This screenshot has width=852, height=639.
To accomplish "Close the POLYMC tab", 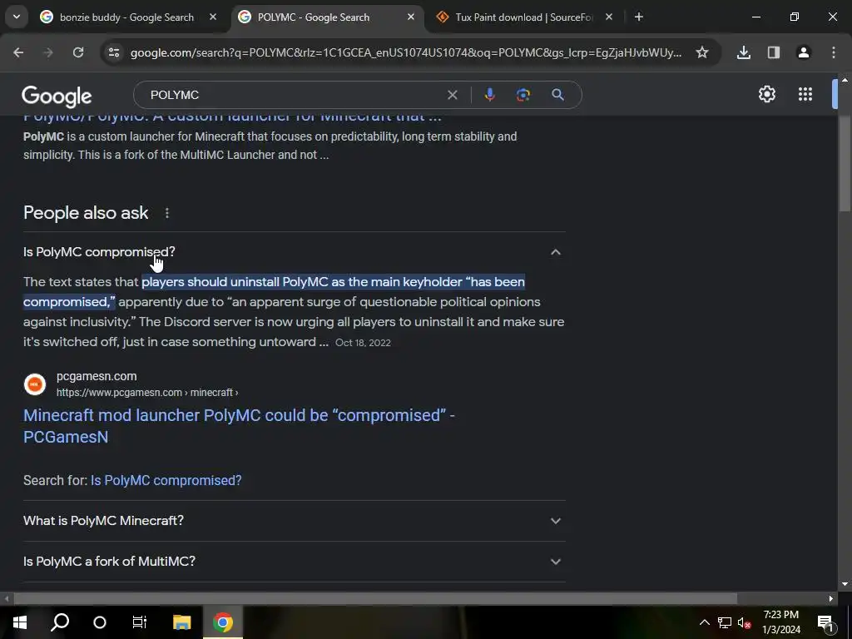I will 411,17.
